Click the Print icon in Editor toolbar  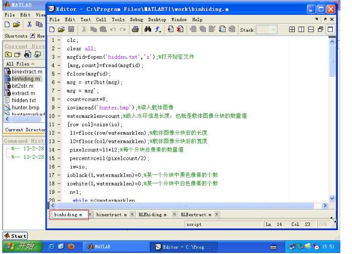pos(135,30)
